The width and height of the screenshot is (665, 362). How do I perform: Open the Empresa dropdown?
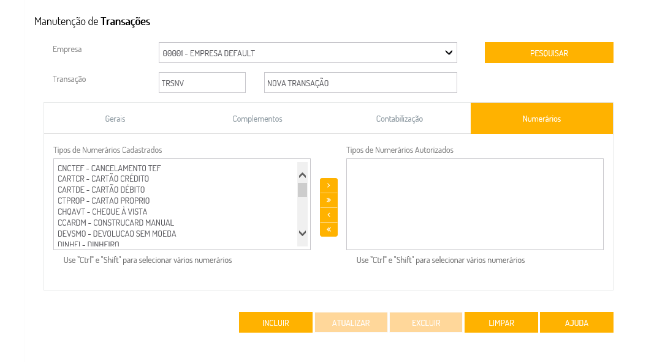click(x=308, y=53)
